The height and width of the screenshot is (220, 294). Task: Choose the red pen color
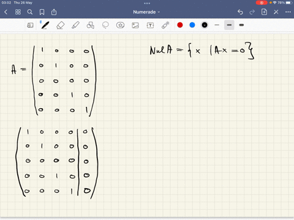click(180, 25)
